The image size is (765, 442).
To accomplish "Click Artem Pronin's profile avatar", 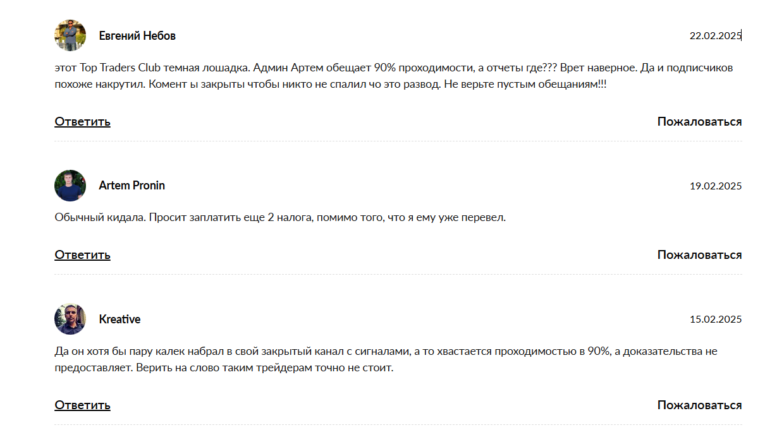I will point(70,186).
